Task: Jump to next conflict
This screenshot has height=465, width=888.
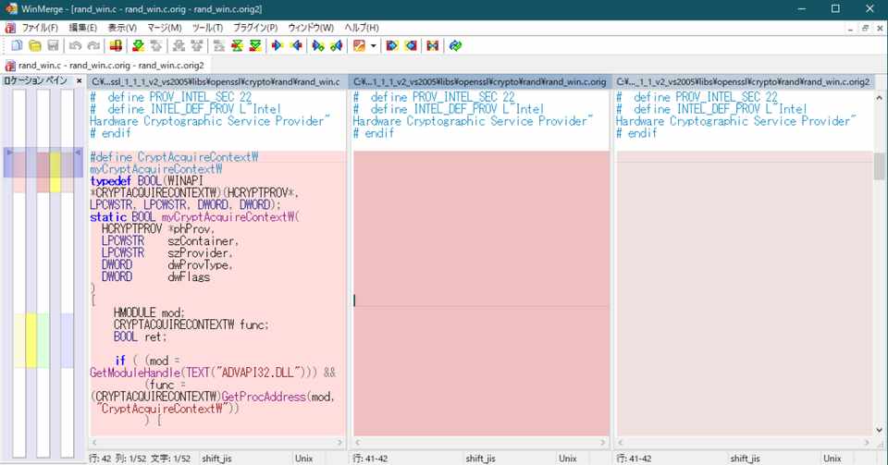Action: [x=179, y=46]
